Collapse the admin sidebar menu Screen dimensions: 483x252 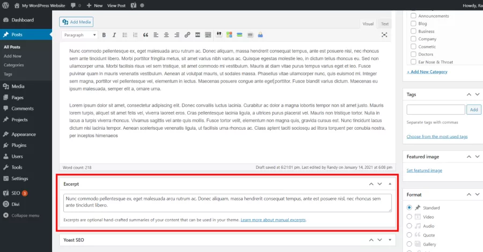26,216
